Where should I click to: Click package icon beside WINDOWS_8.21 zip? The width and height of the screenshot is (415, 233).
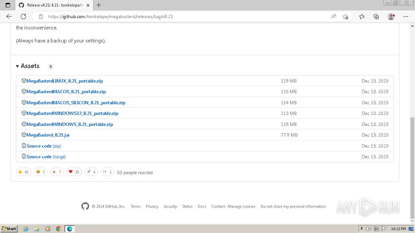tap(24, 124)
